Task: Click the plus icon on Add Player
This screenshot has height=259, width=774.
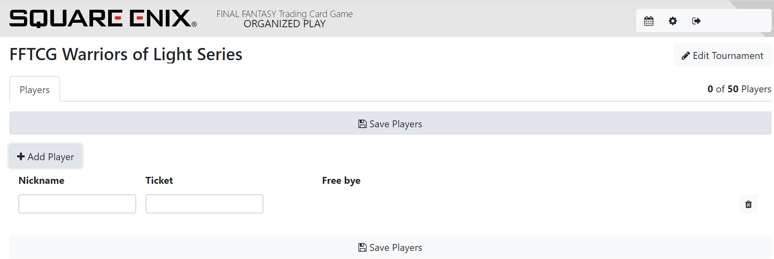Action: click(21, 157)
